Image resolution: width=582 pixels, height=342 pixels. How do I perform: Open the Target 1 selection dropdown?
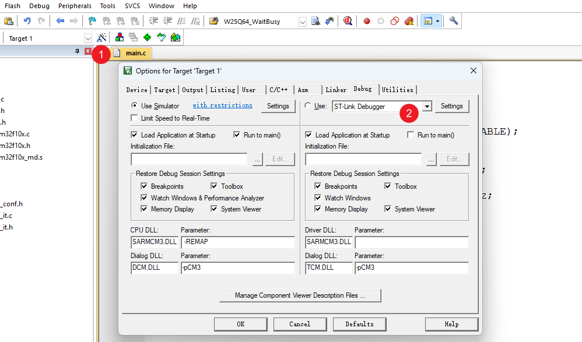(x=88, y=38)
